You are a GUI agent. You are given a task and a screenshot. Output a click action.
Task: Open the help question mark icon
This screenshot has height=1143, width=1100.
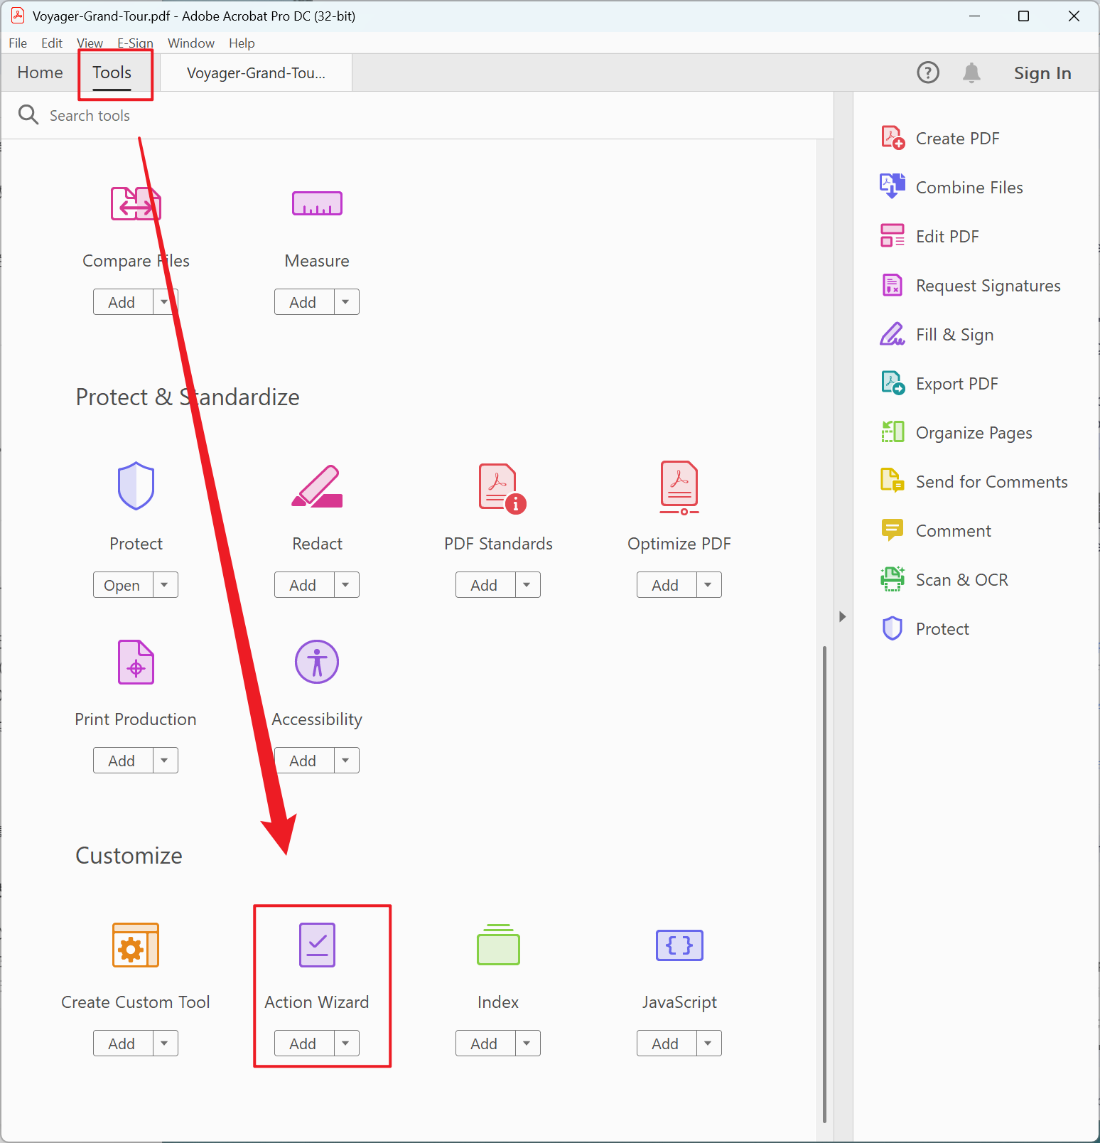coord(928,73)
